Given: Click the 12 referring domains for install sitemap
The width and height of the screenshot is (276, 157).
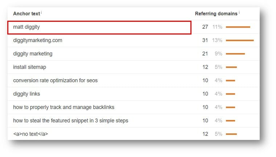Looking at the screenshot, I should click(x=205, y=67).
